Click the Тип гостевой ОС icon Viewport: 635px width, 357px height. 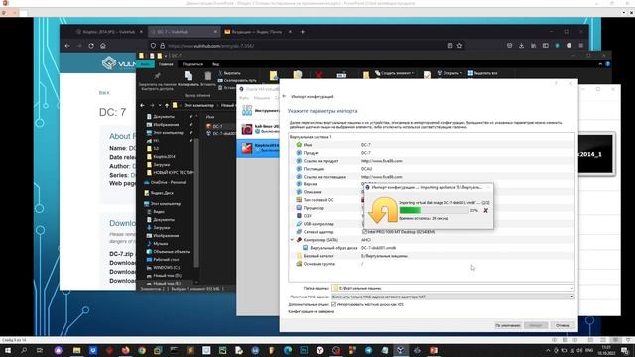[299, 200]
